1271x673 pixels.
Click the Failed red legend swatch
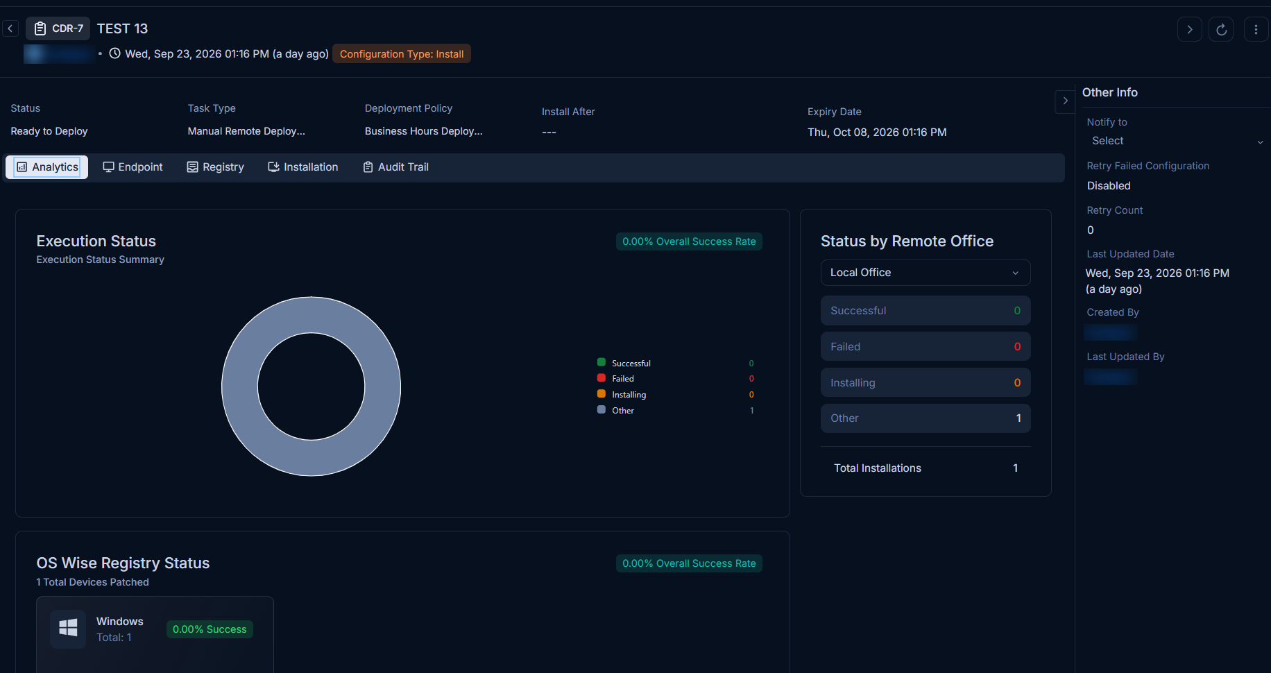602,378
